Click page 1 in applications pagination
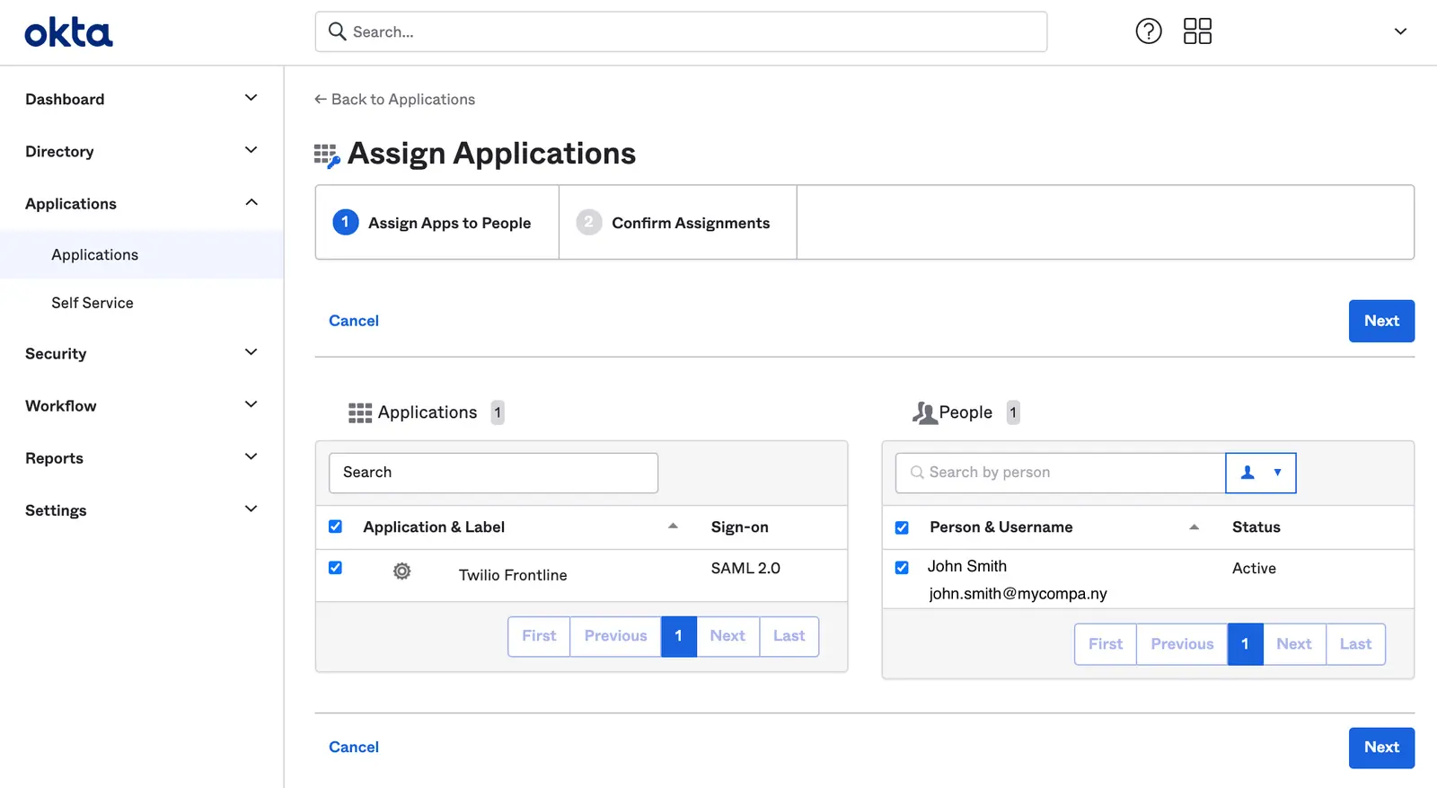Screen dimensions: 1437x788 click(x=679, y=636)
